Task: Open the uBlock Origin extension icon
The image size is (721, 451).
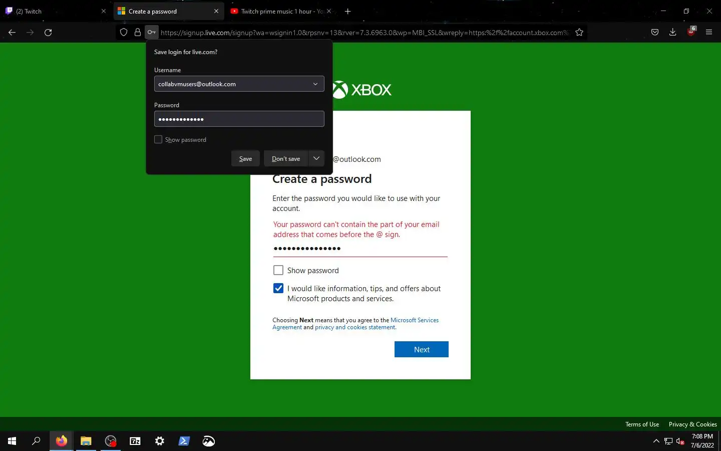Action: click(691, 32)
